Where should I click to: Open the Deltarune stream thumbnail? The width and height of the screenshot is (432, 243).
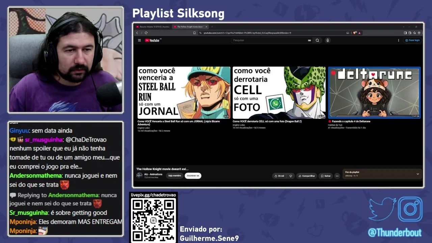point(374,92)
